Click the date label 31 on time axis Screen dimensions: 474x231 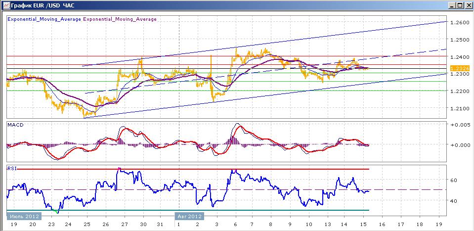point(161,225)
